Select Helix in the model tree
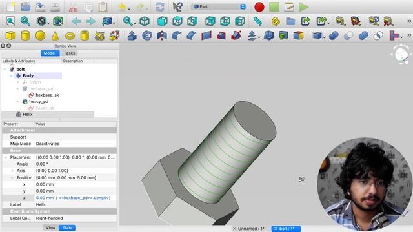 coord(27,115)
